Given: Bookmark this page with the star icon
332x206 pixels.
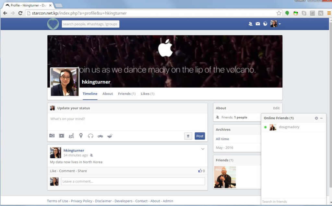Looking at the screenshot, I should [279, 13].
